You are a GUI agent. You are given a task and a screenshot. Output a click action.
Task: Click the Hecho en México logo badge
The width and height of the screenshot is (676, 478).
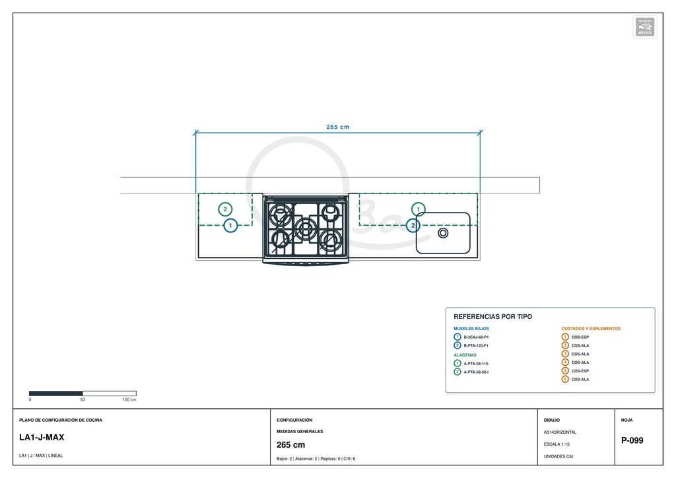[644, 27]
